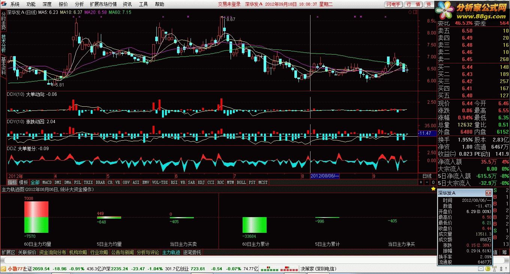Click the 60日主力均量 red-green bar

coord(36,217)
